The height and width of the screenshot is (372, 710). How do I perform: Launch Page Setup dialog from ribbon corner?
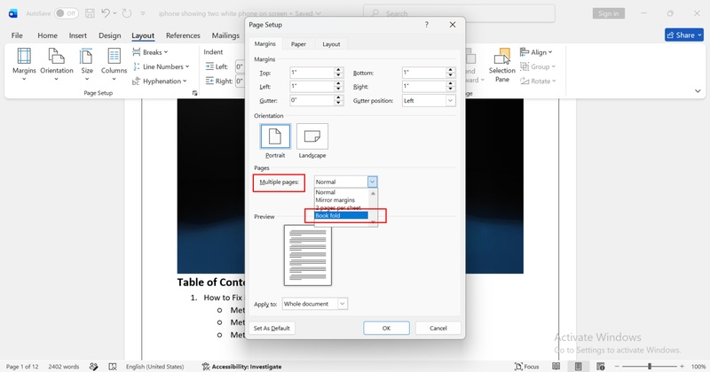(x=194, y=93)
